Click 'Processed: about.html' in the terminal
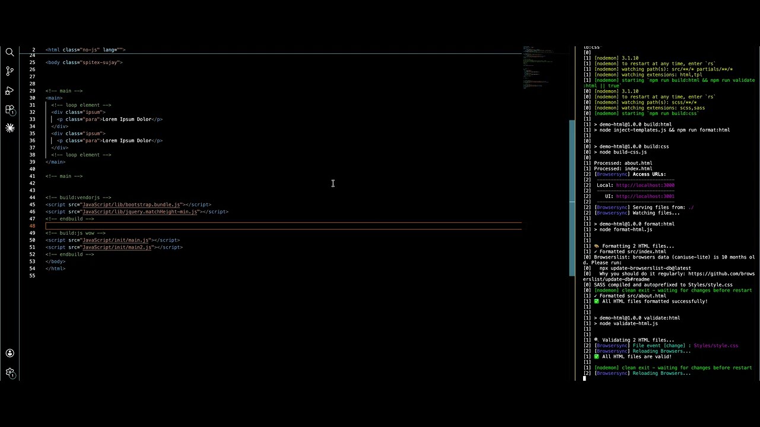760x427 pixels. pyautogui.click(x=623, y=163)
